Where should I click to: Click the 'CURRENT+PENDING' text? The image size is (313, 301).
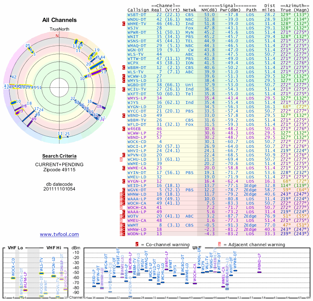[59, 165]
